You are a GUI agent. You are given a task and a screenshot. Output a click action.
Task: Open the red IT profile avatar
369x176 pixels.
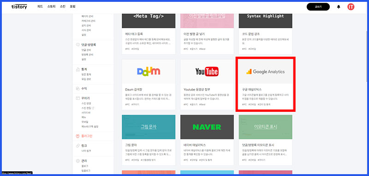[x=351, y=7]
